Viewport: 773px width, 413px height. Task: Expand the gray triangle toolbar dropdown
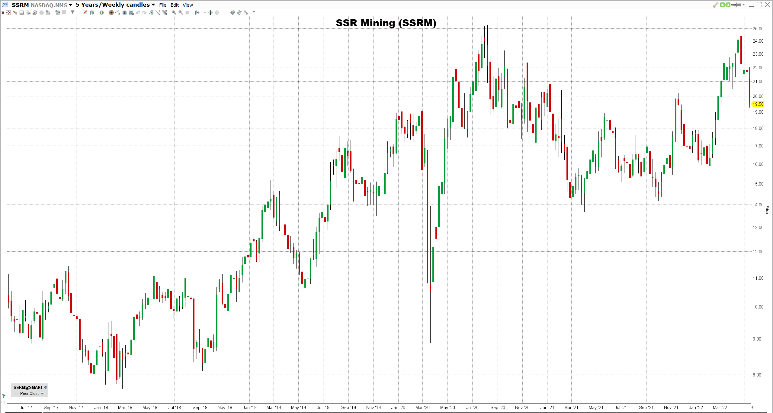72,12
